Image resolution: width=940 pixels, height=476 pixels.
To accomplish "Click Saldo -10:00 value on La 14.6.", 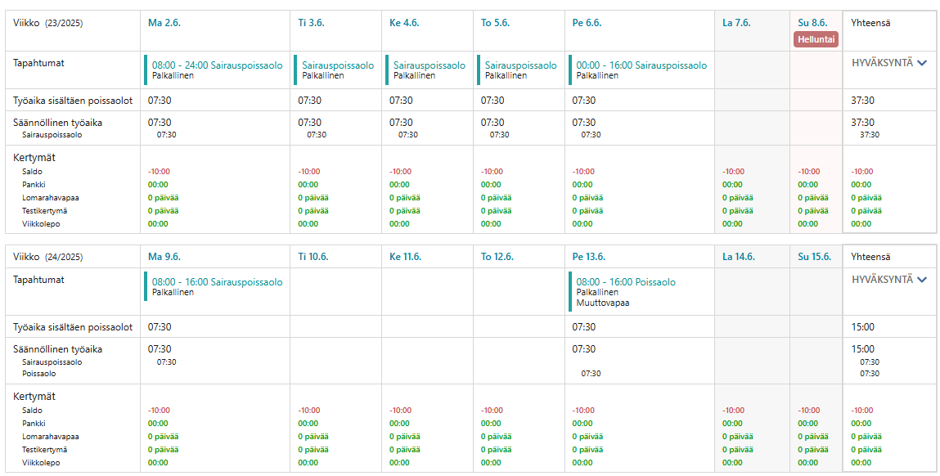I will [733, 411].
